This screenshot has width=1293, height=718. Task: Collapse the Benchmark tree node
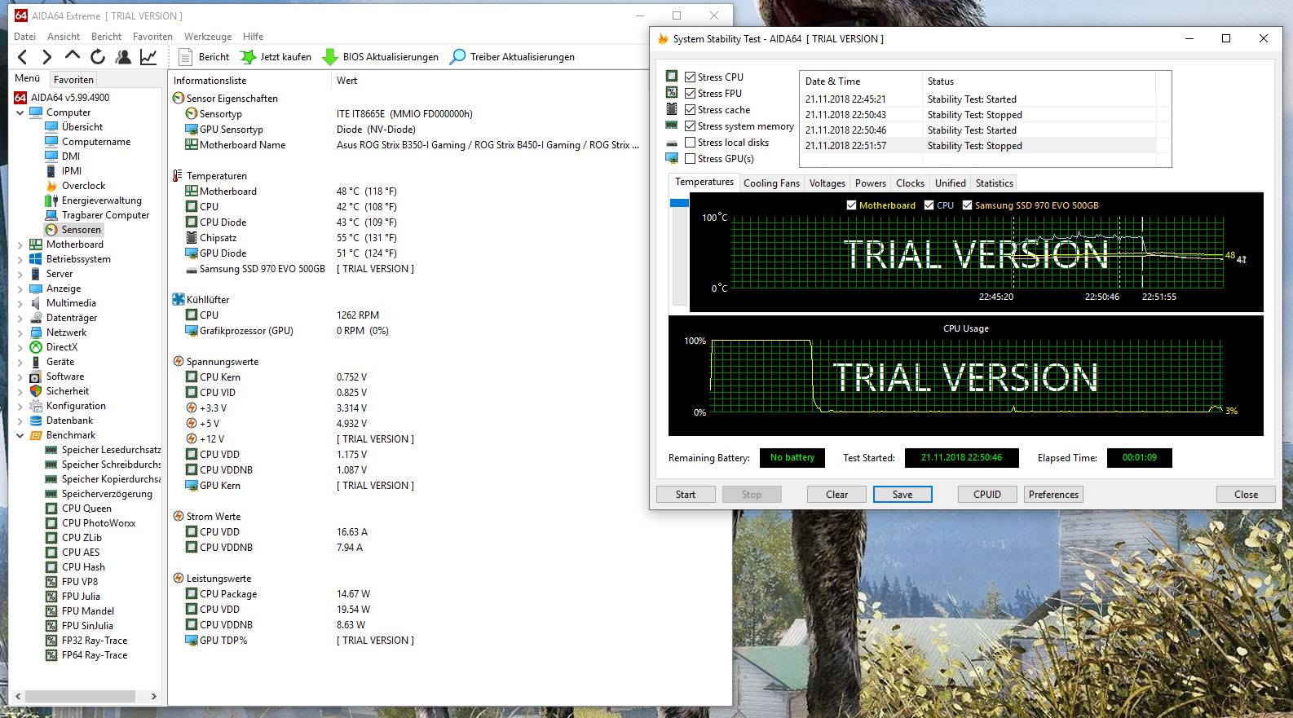point(20,435)
